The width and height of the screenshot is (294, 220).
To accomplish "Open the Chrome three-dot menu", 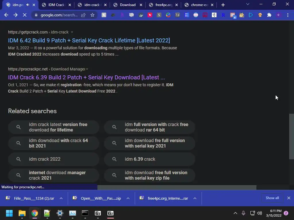I will click(288, 15).
